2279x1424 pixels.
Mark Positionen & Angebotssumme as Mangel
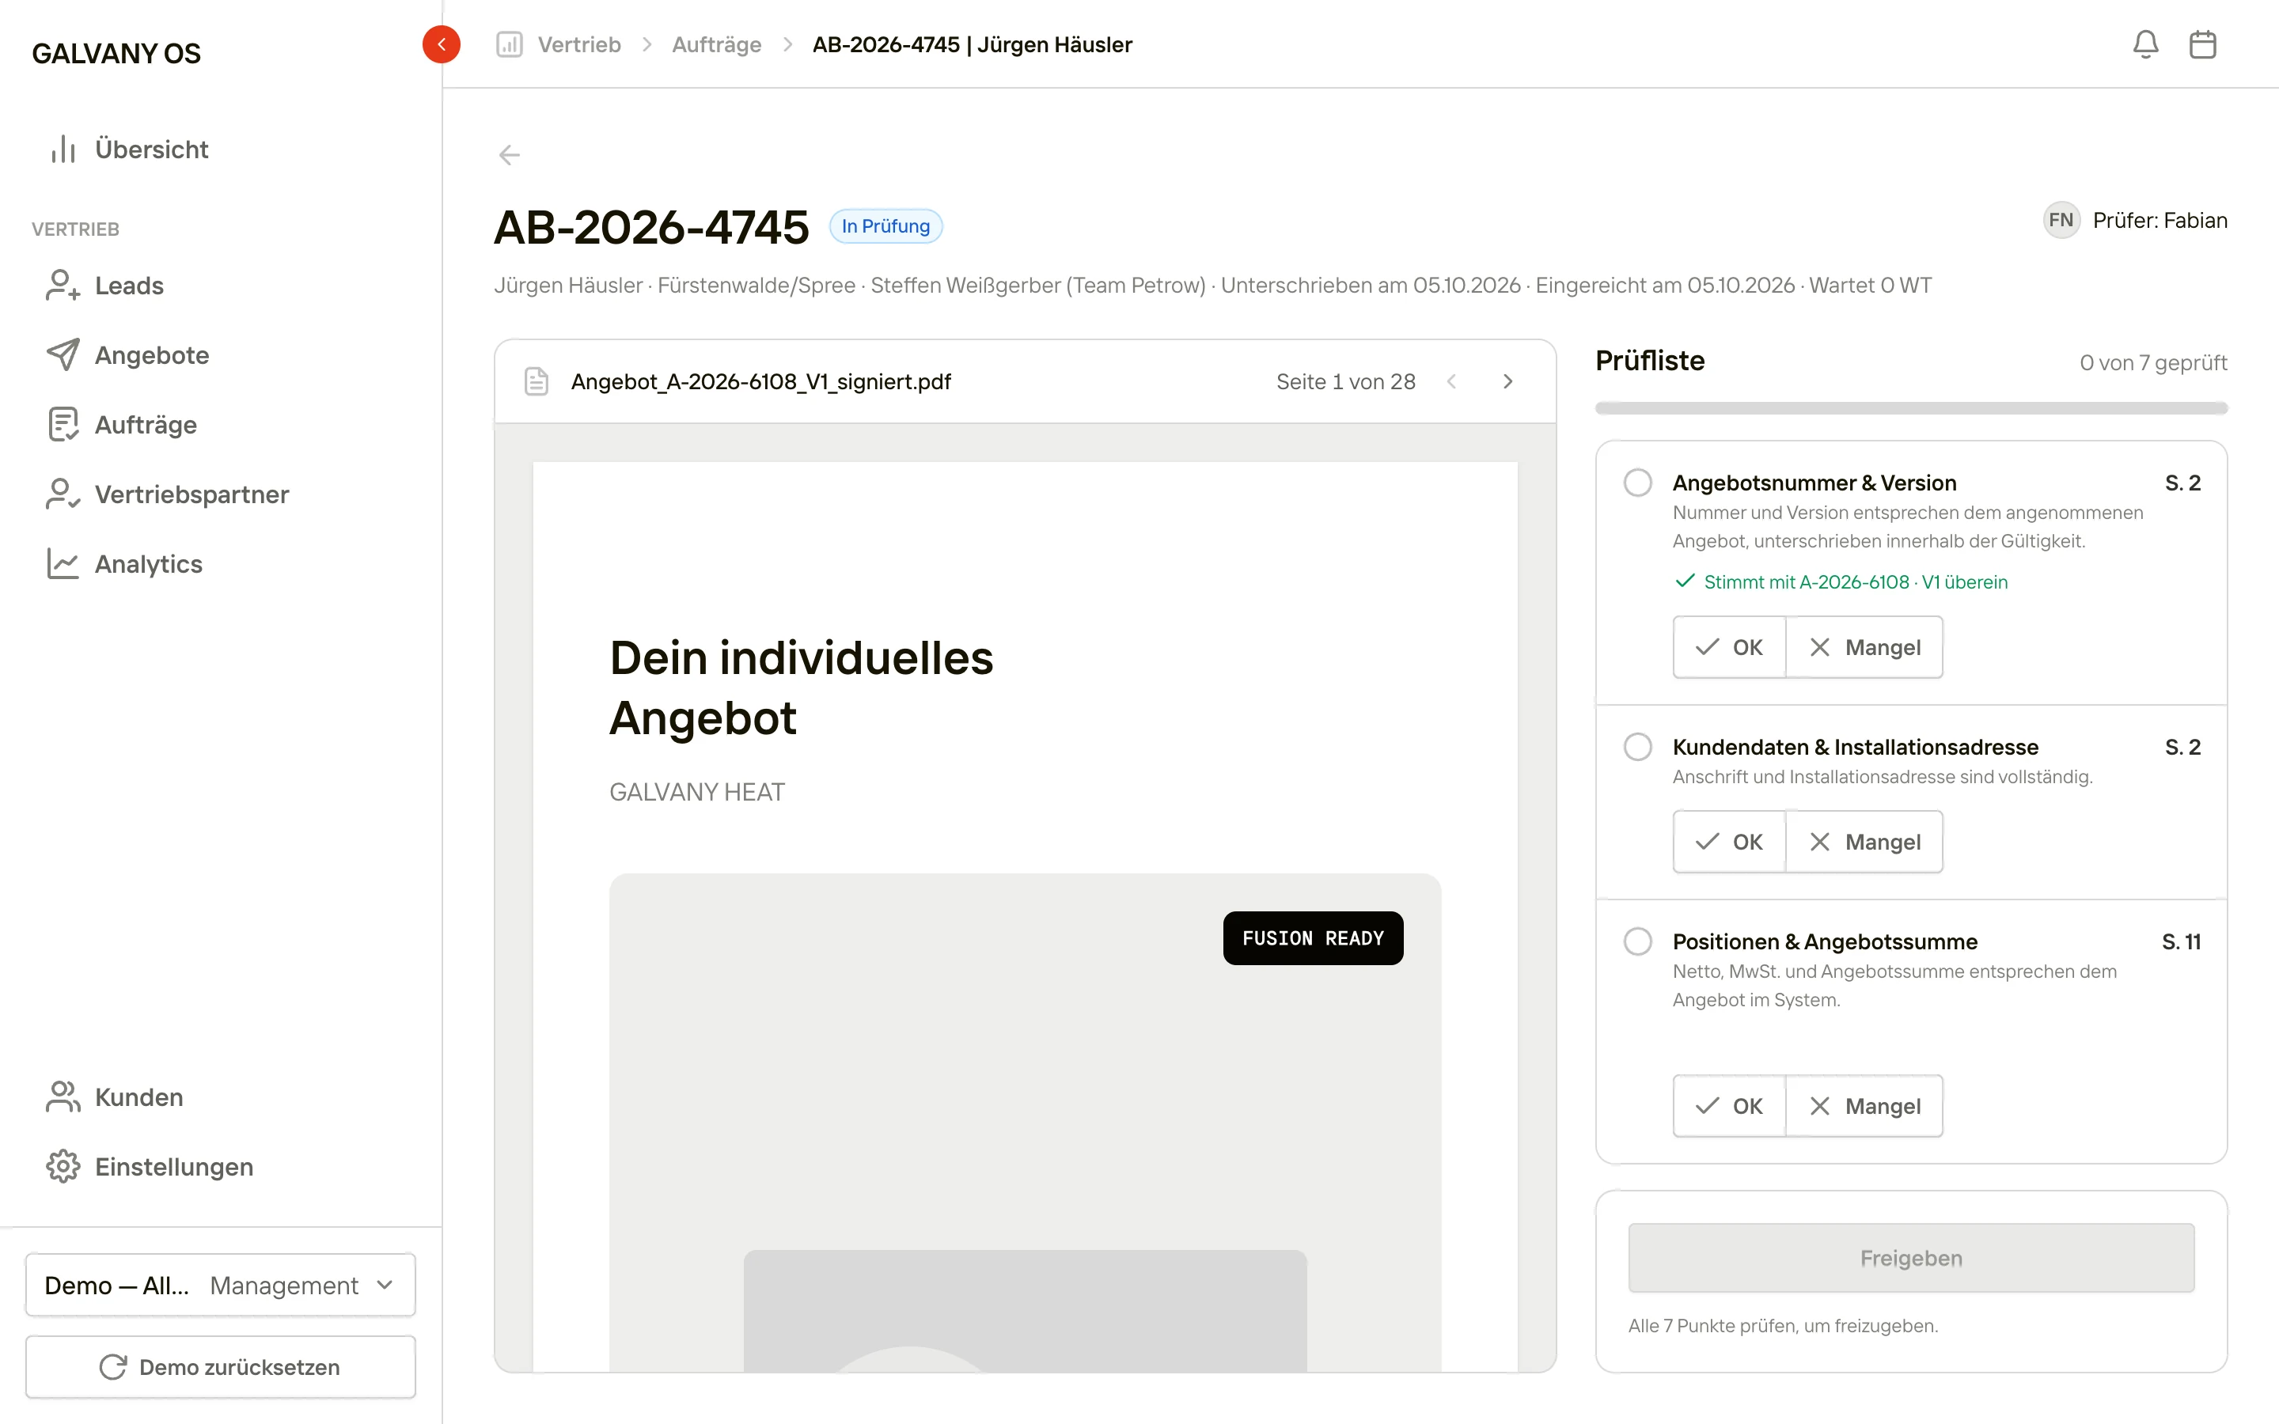[x=1864, y=1106]
